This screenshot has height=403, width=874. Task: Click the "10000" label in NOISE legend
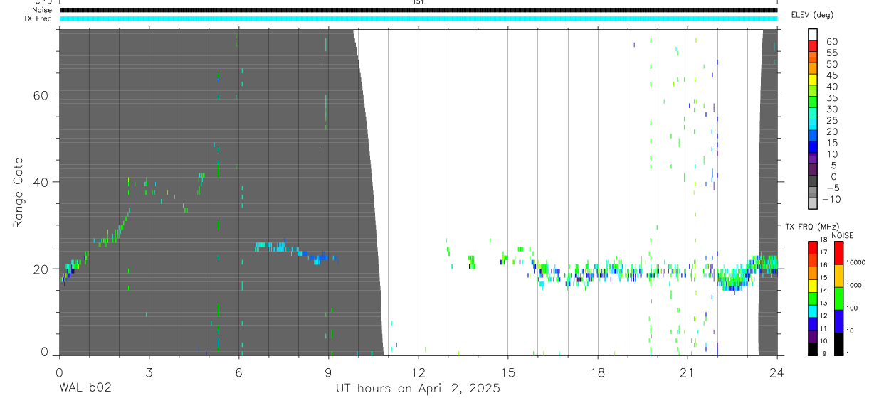pyautogui.click(x=855, y=263)
